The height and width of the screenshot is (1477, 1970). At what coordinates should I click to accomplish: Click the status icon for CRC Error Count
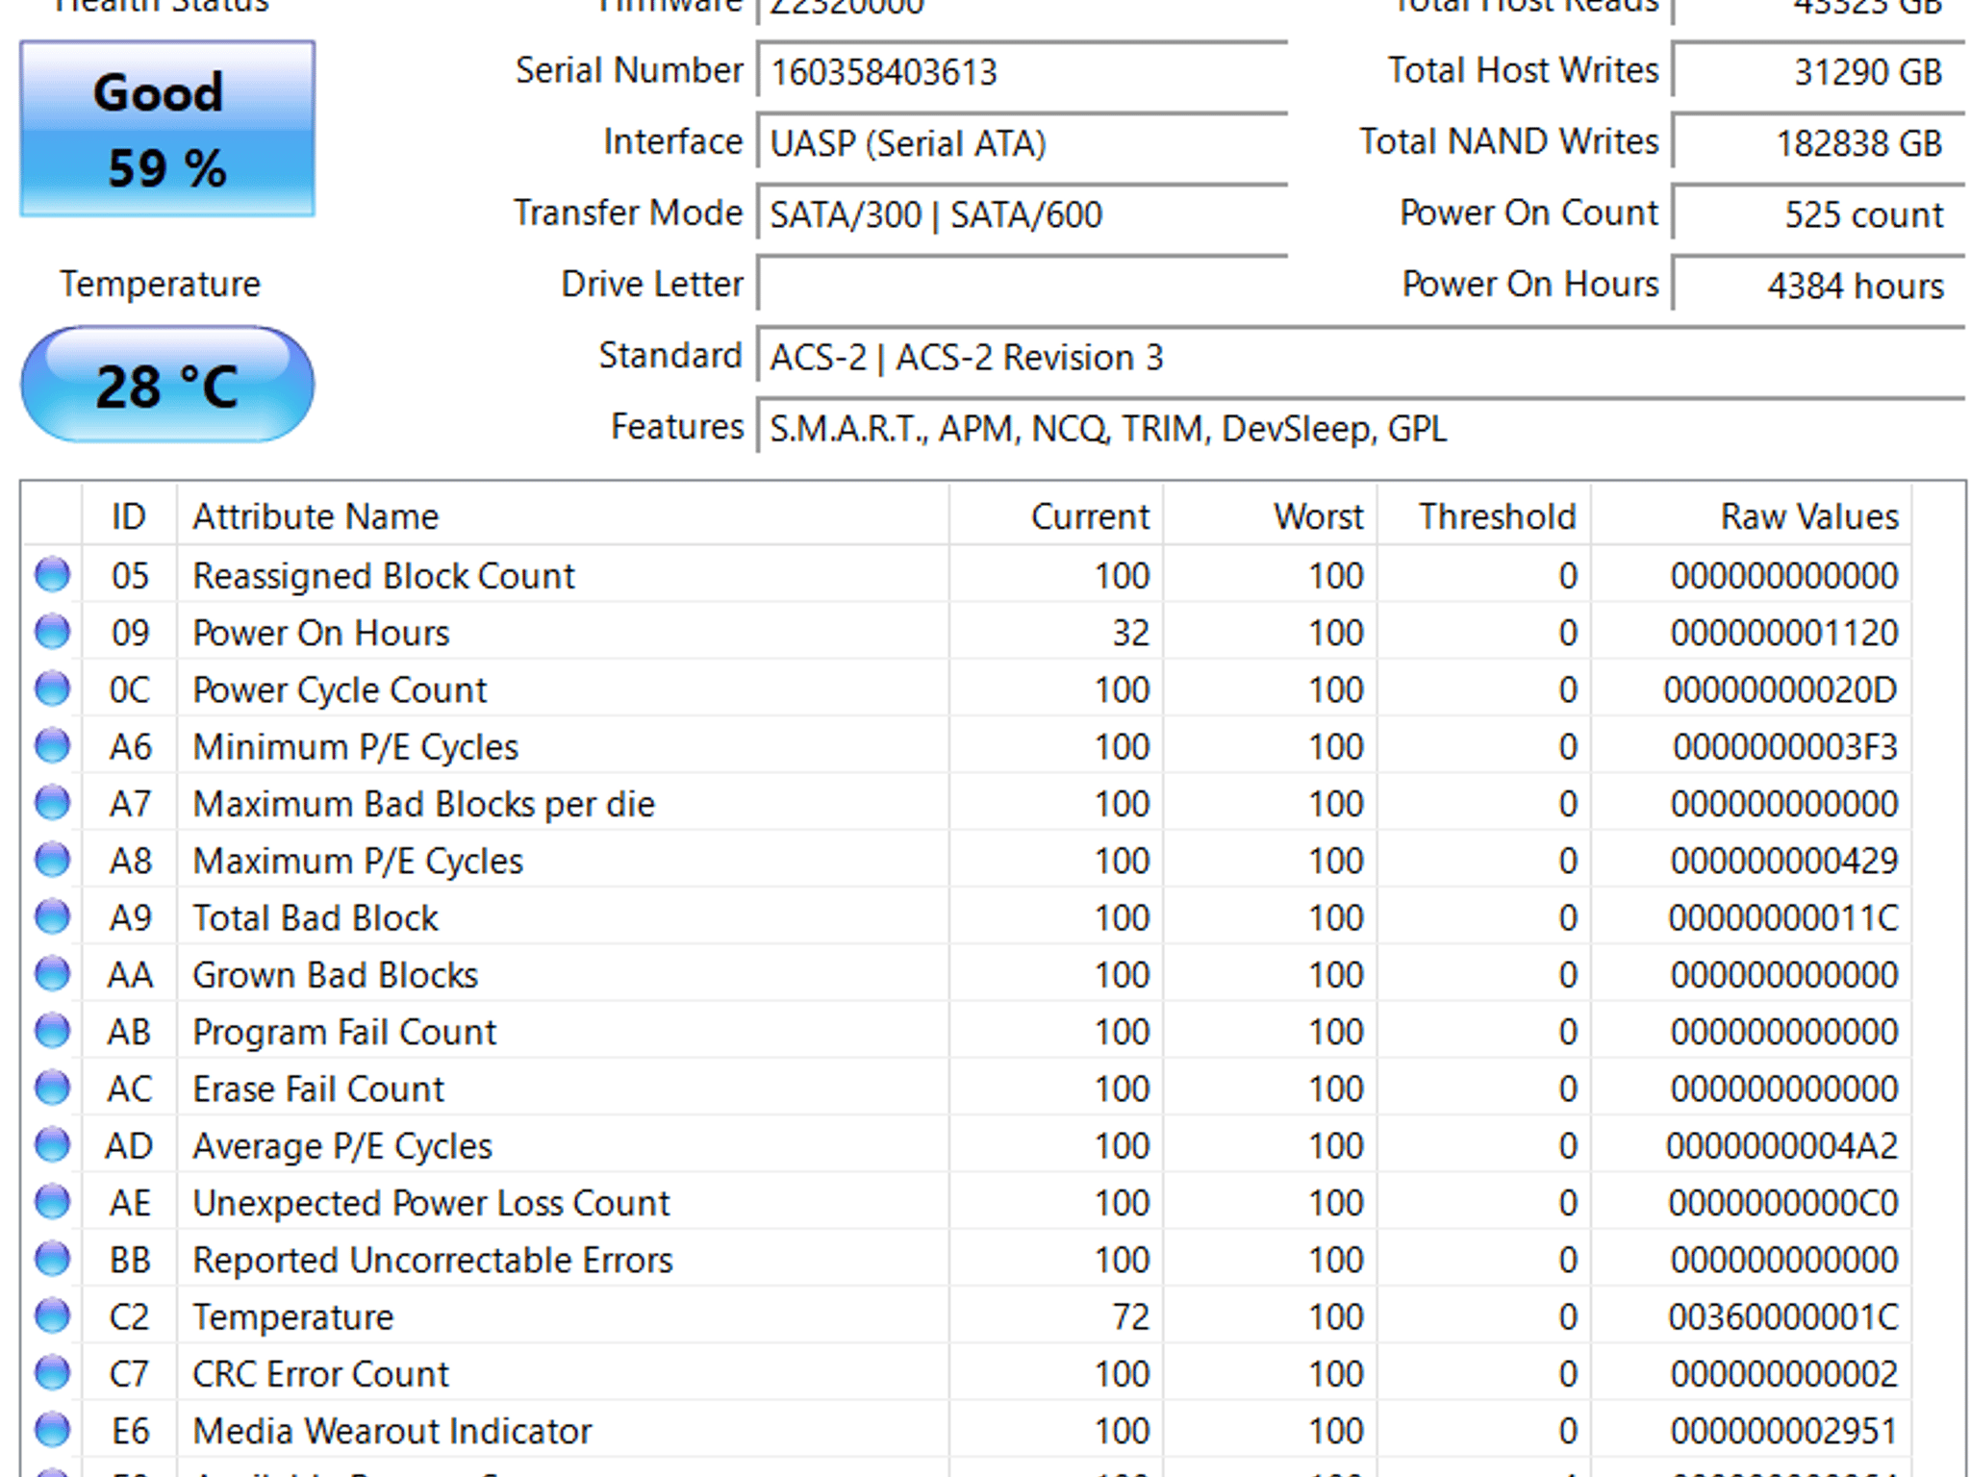52,1372
